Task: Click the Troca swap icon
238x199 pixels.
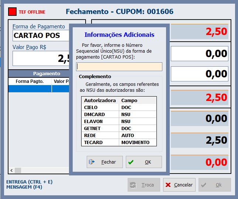Action: tap(133, 185)
